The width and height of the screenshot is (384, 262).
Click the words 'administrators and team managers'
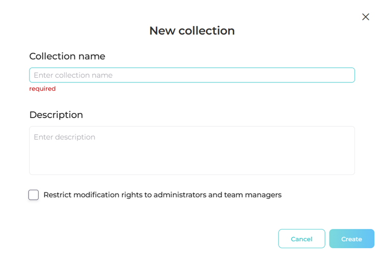[217, 195]
